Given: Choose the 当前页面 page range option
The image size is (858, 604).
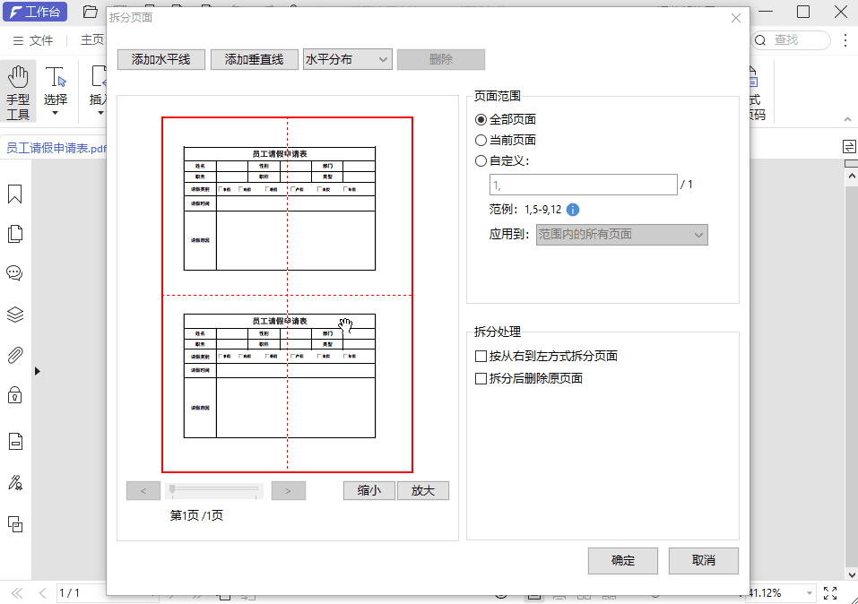Looking at the screenshot, I should (482, 140).
